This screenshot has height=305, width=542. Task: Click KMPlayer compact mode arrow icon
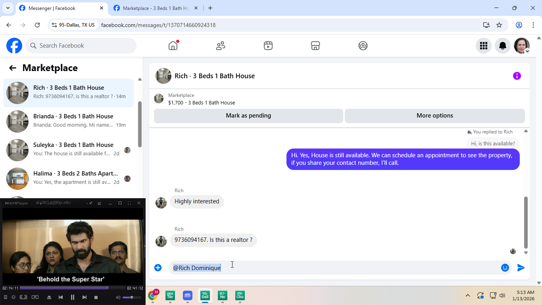click(100, 203)
